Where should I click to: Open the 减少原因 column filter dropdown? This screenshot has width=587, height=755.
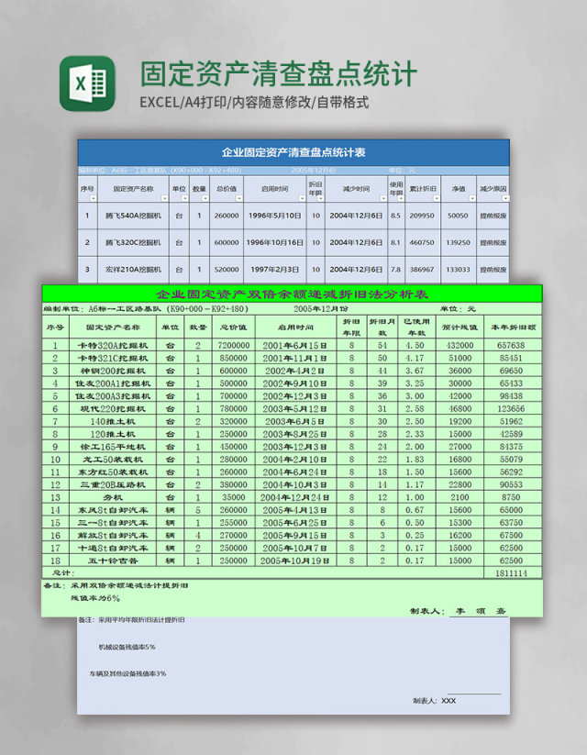(505, 198)
